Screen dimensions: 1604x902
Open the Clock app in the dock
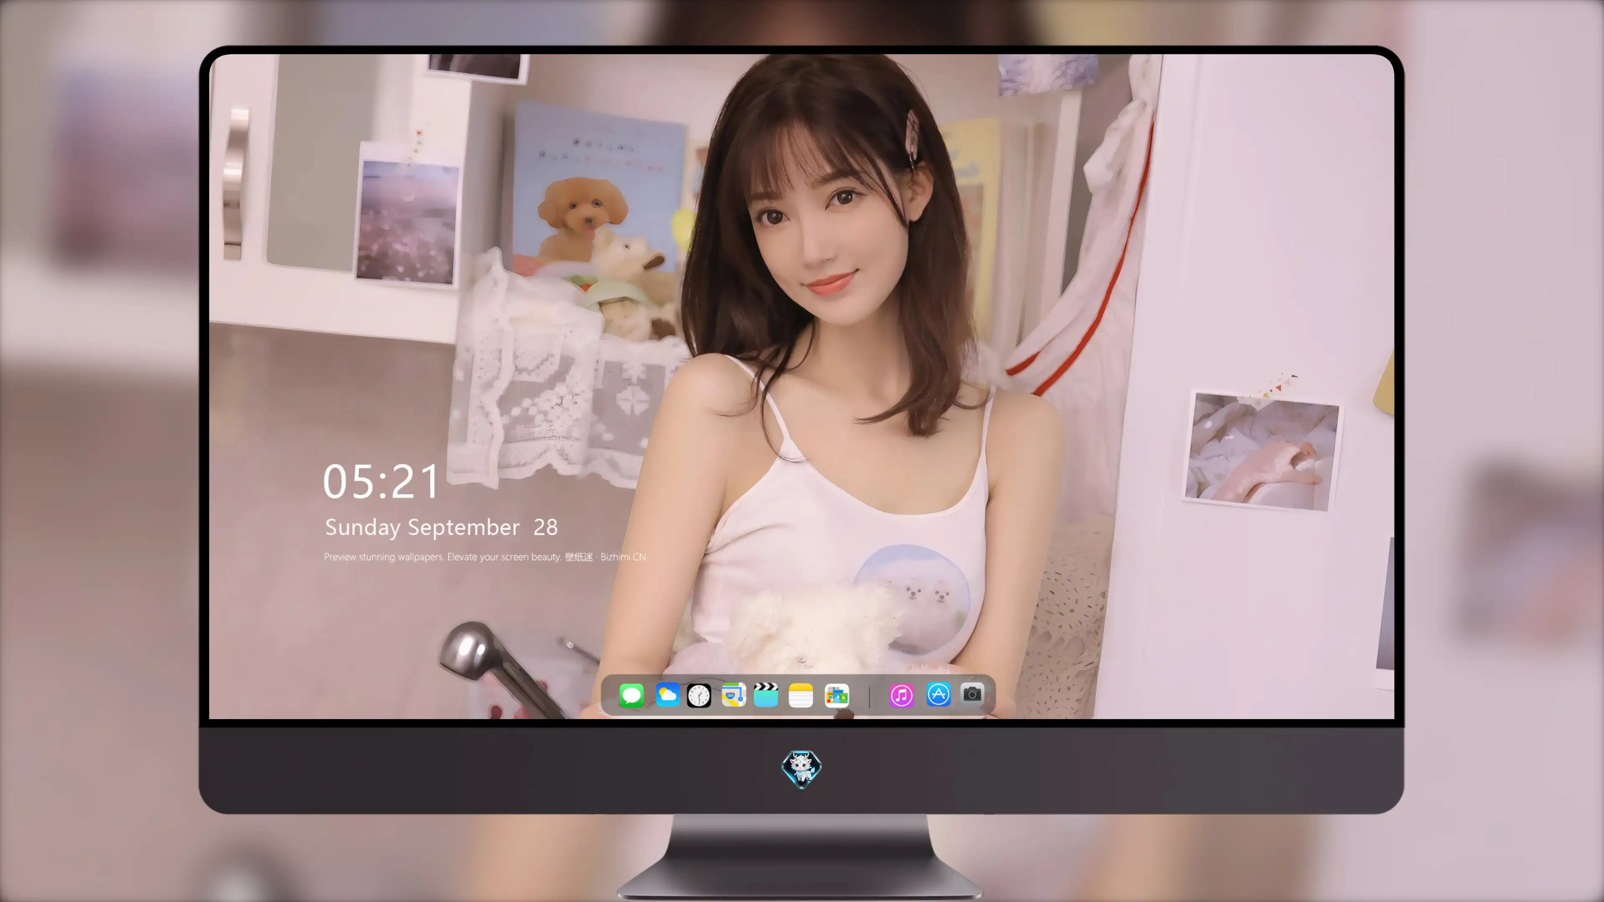pos(699,695)
